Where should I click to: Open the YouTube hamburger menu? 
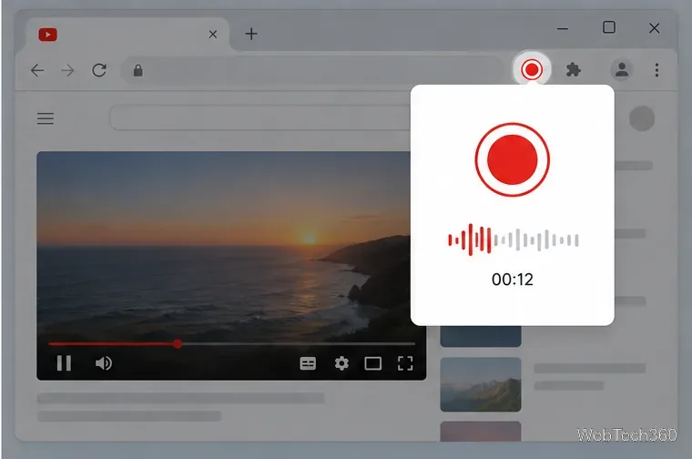tap(46, 118)
